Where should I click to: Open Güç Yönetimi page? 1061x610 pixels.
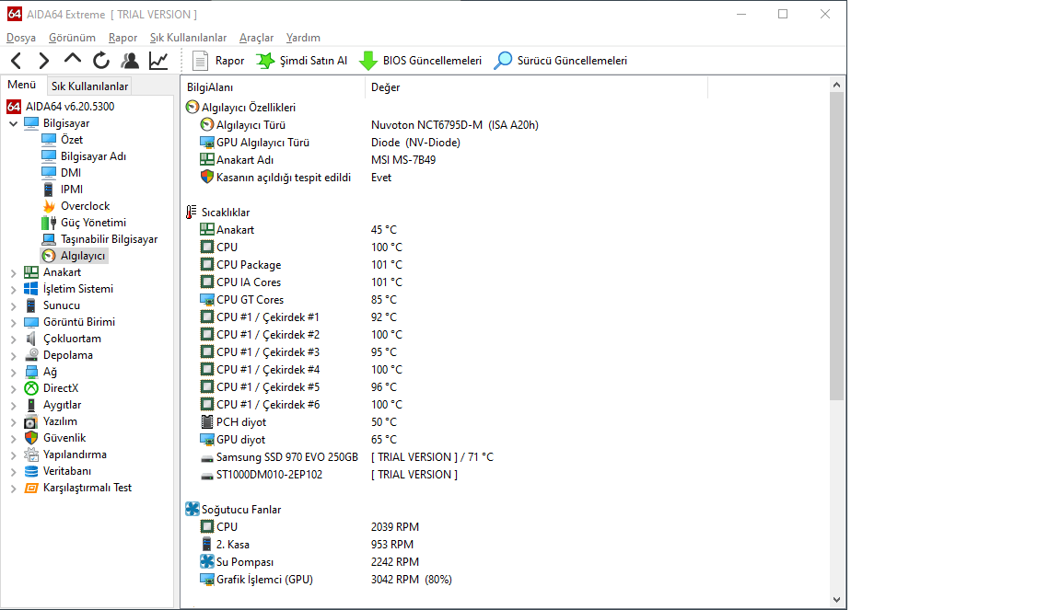pos(93,223)
